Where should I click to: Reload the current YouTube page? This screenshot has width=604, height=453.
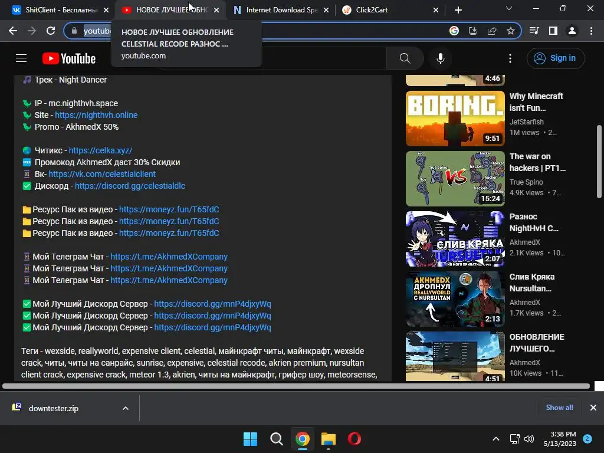tap(51, 31)
